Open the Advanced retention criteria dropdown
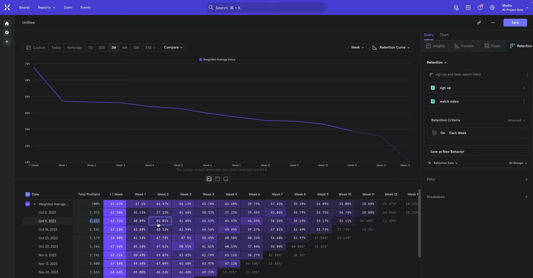 [x=516, y=120]
